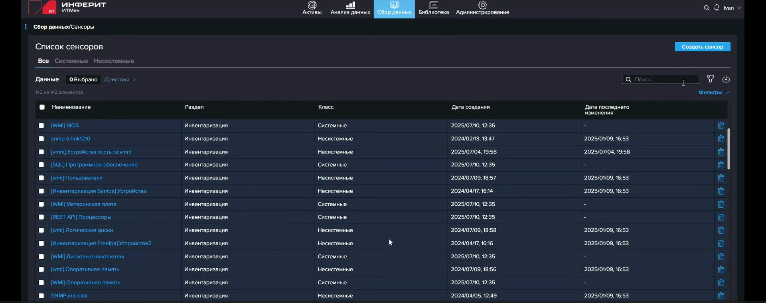Toggle the select-all checkbox in the header
This screenshot has height=303, width=766.
click(42, 107)
